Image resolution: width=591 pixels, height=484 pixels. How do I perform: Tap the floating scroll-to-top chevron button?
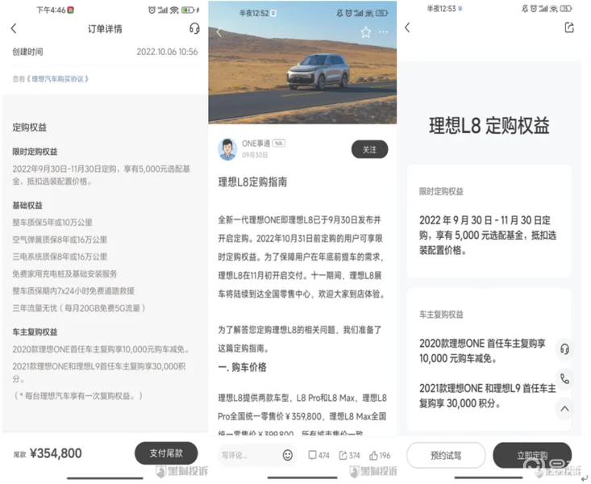click(x=564, y=408)
